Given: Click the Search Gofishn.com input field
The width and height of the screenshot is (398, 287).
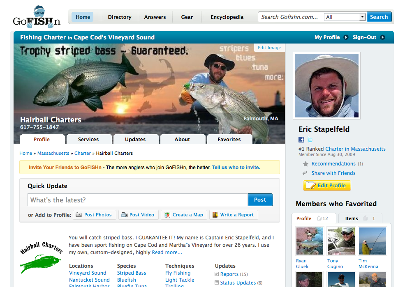Looking at the screenshot, I should click(x=291, y=17).
